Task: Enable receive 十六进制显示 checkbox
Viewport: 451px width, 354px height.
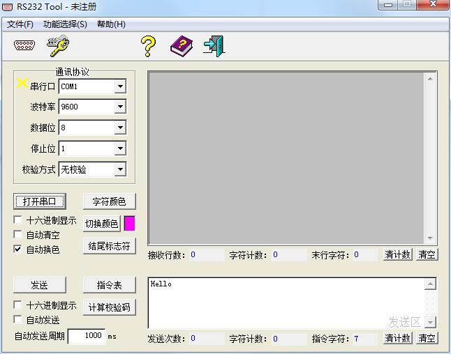Action: point(18,220)
